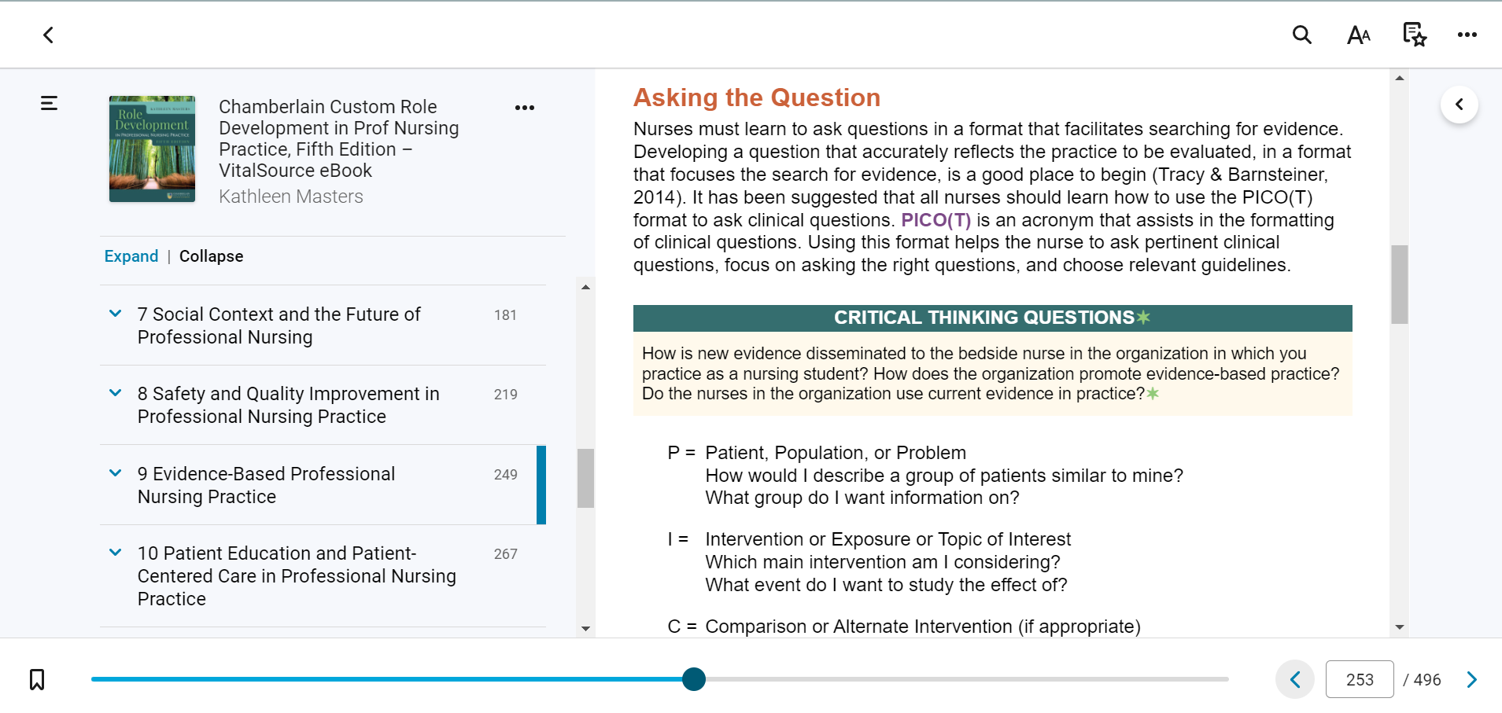1502x713 pixels.
Task: Toggle the table of contents menu icon
Action: 49,103
